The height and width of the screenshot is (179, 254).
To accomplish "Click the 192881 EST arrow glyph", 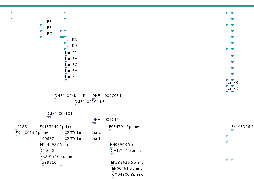I will (x=16, y=130).
